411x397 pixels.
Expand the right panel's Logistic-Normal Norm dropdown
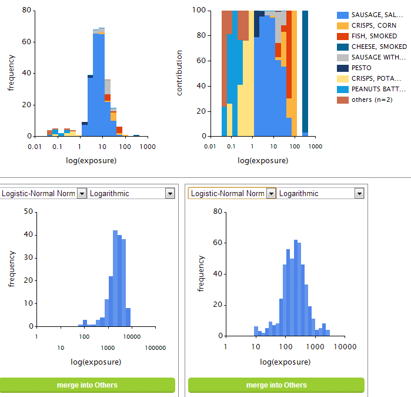(271, 193)
